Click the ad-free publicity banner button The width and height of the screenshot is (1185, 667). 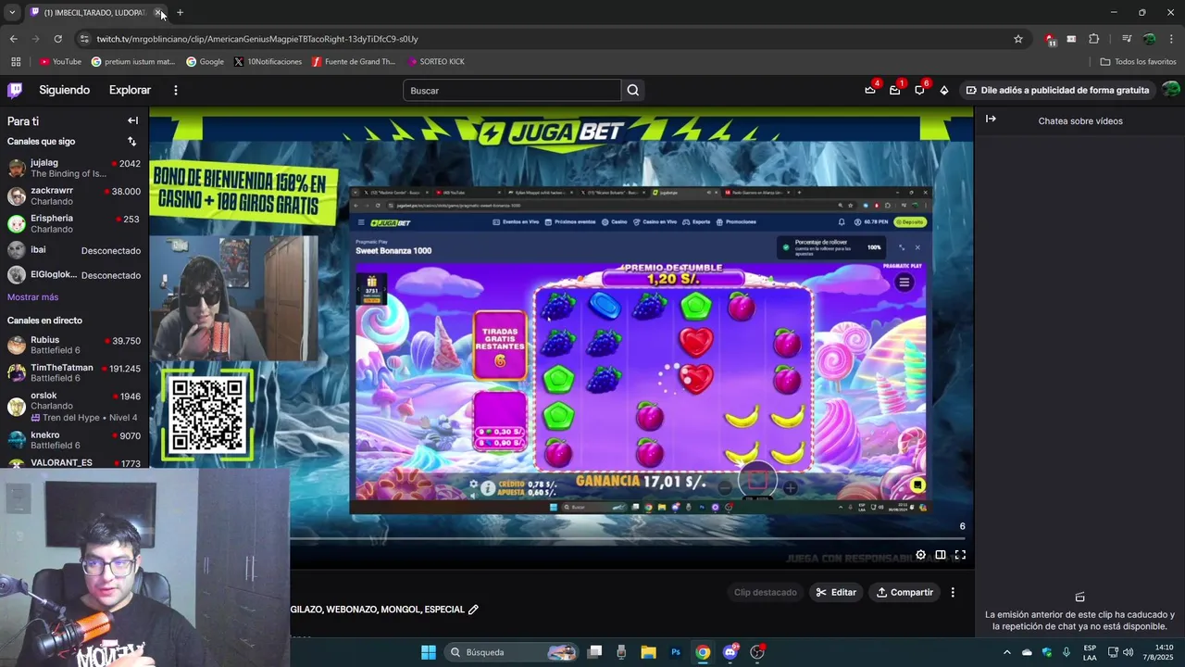coord(1057,90)
